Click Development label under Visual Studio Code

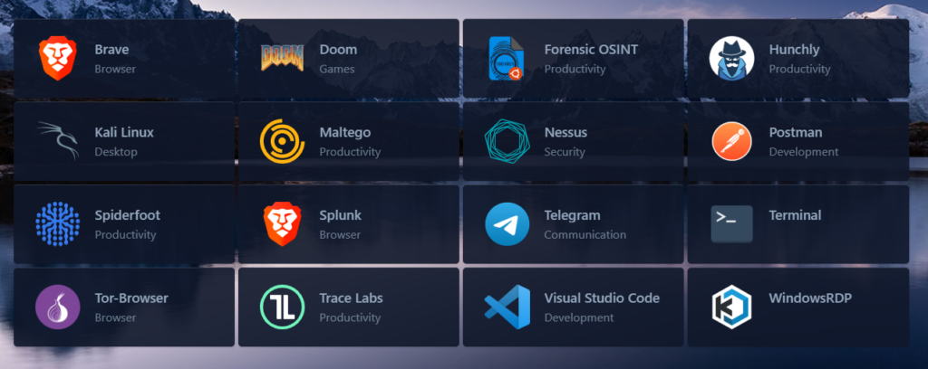[579, 317]
